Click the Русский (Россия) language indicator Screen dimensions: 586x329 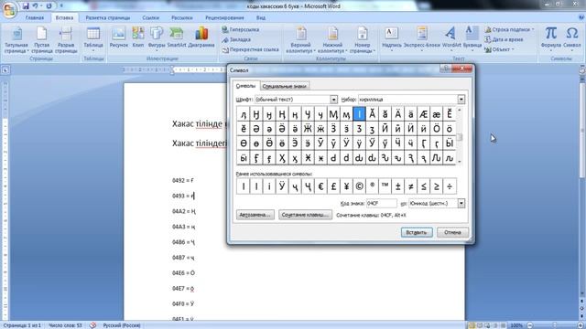click(122, 325)
